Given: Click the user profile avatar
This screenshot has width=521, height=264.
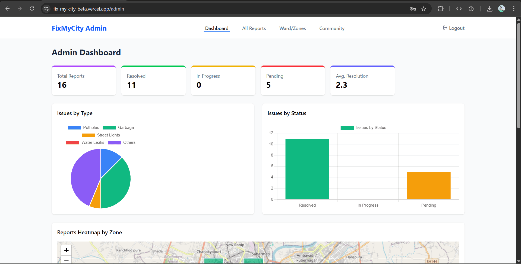Looking at the screenshot, I should 501,9.
